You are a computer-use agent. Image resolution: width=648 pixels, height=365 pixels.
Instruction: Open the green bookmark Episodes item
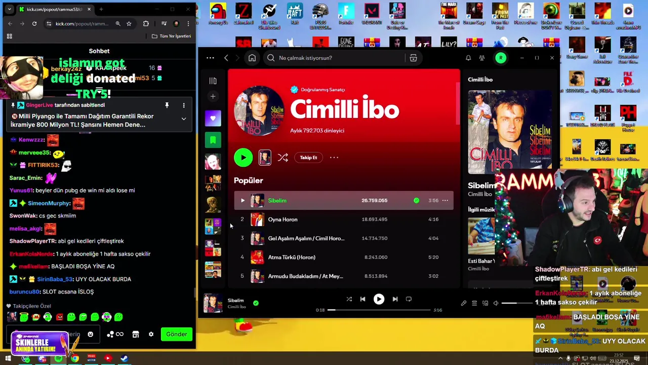[x=213, y=140]
